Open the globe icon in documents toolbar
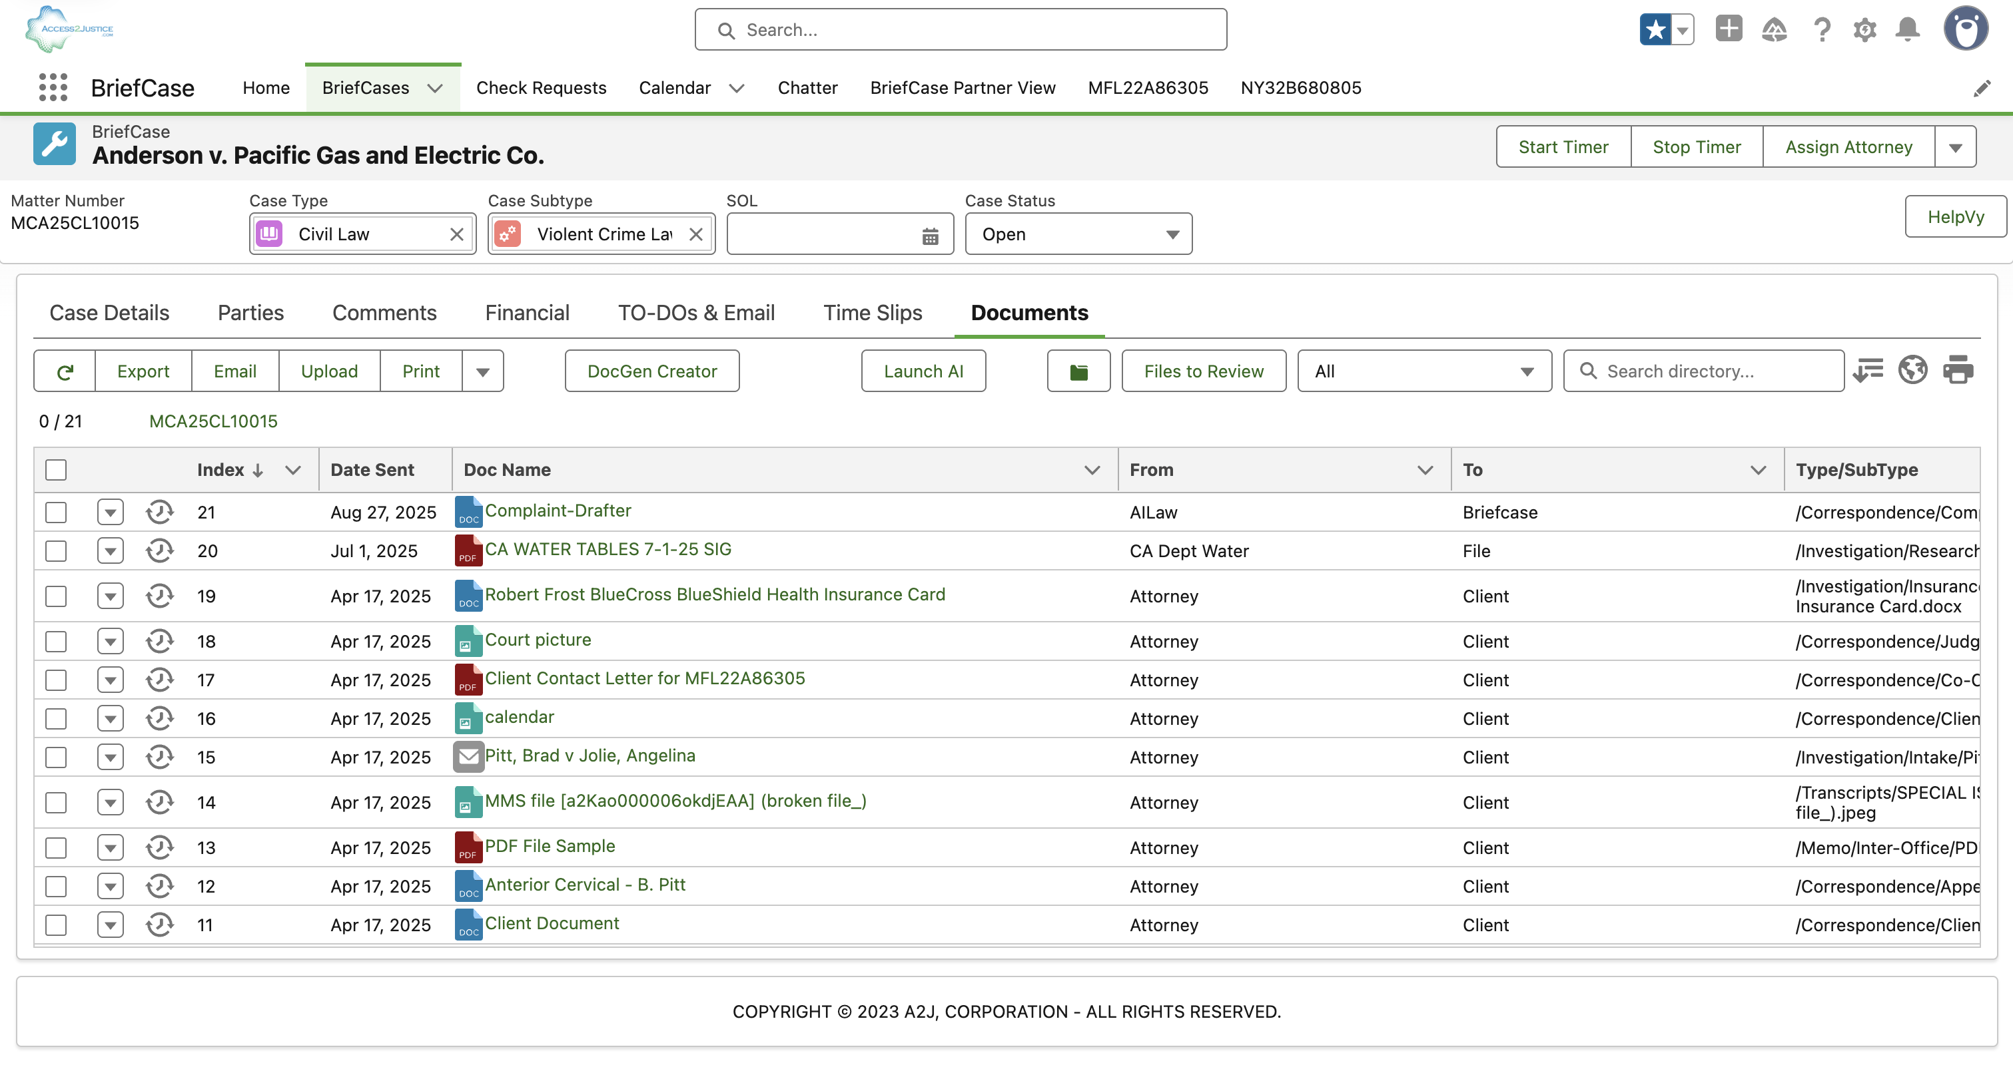The height and width of the screenshot is (1073, 2013). tap(1912, 369)
